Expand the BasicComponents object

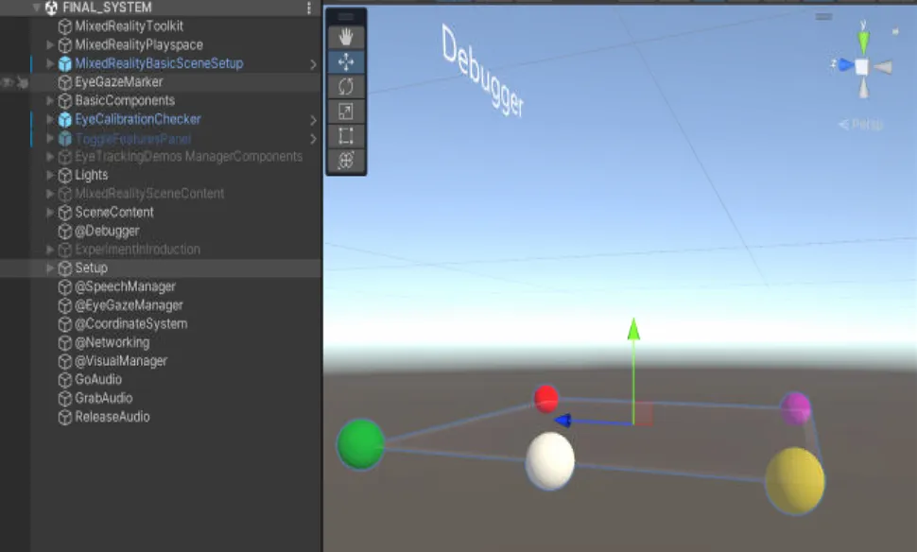50,100
